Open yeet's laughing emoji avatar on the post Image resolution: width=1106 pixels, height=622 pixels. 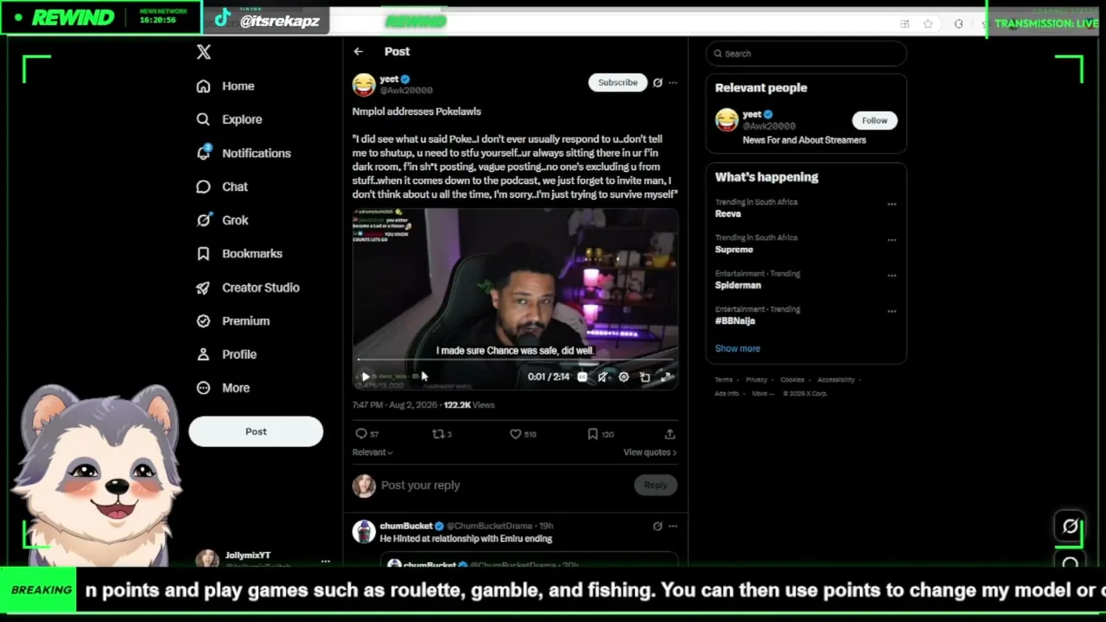click(x=364, y=85)
